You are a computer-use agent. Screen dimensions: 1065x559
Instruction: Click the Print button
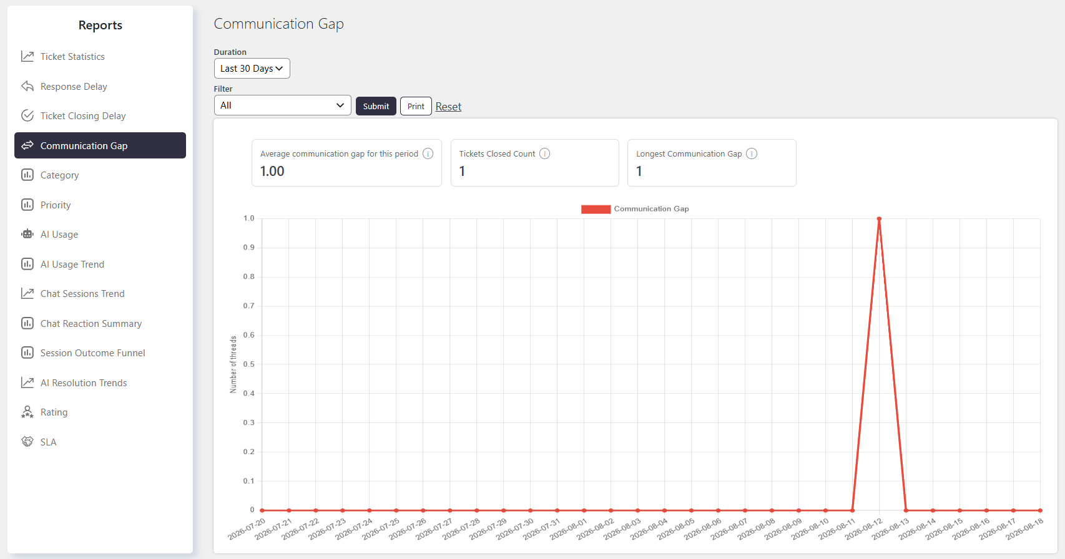[x=416, y=106]
